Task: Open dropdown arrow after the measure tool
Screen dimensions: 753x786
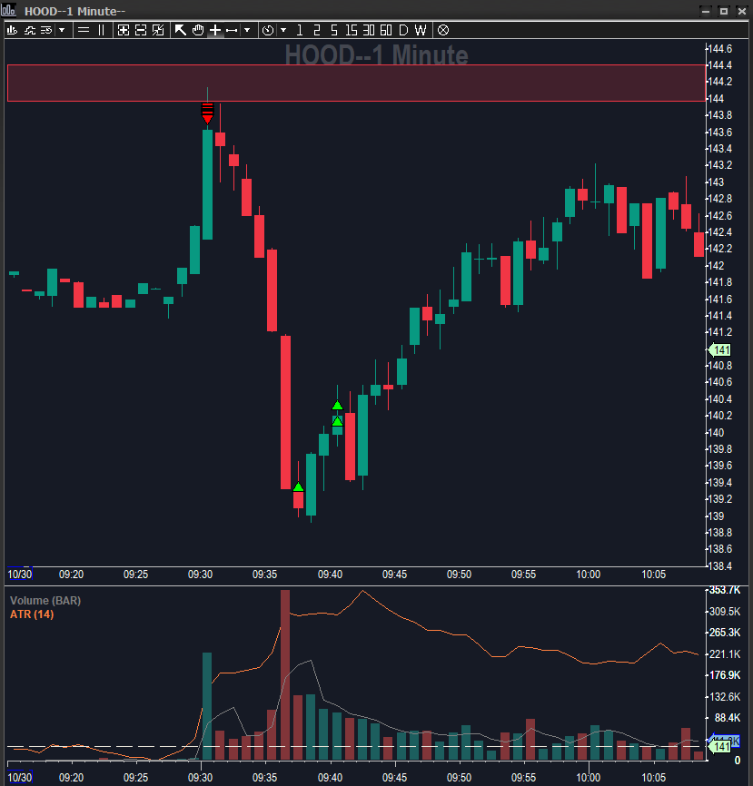Action: point(247,30)
